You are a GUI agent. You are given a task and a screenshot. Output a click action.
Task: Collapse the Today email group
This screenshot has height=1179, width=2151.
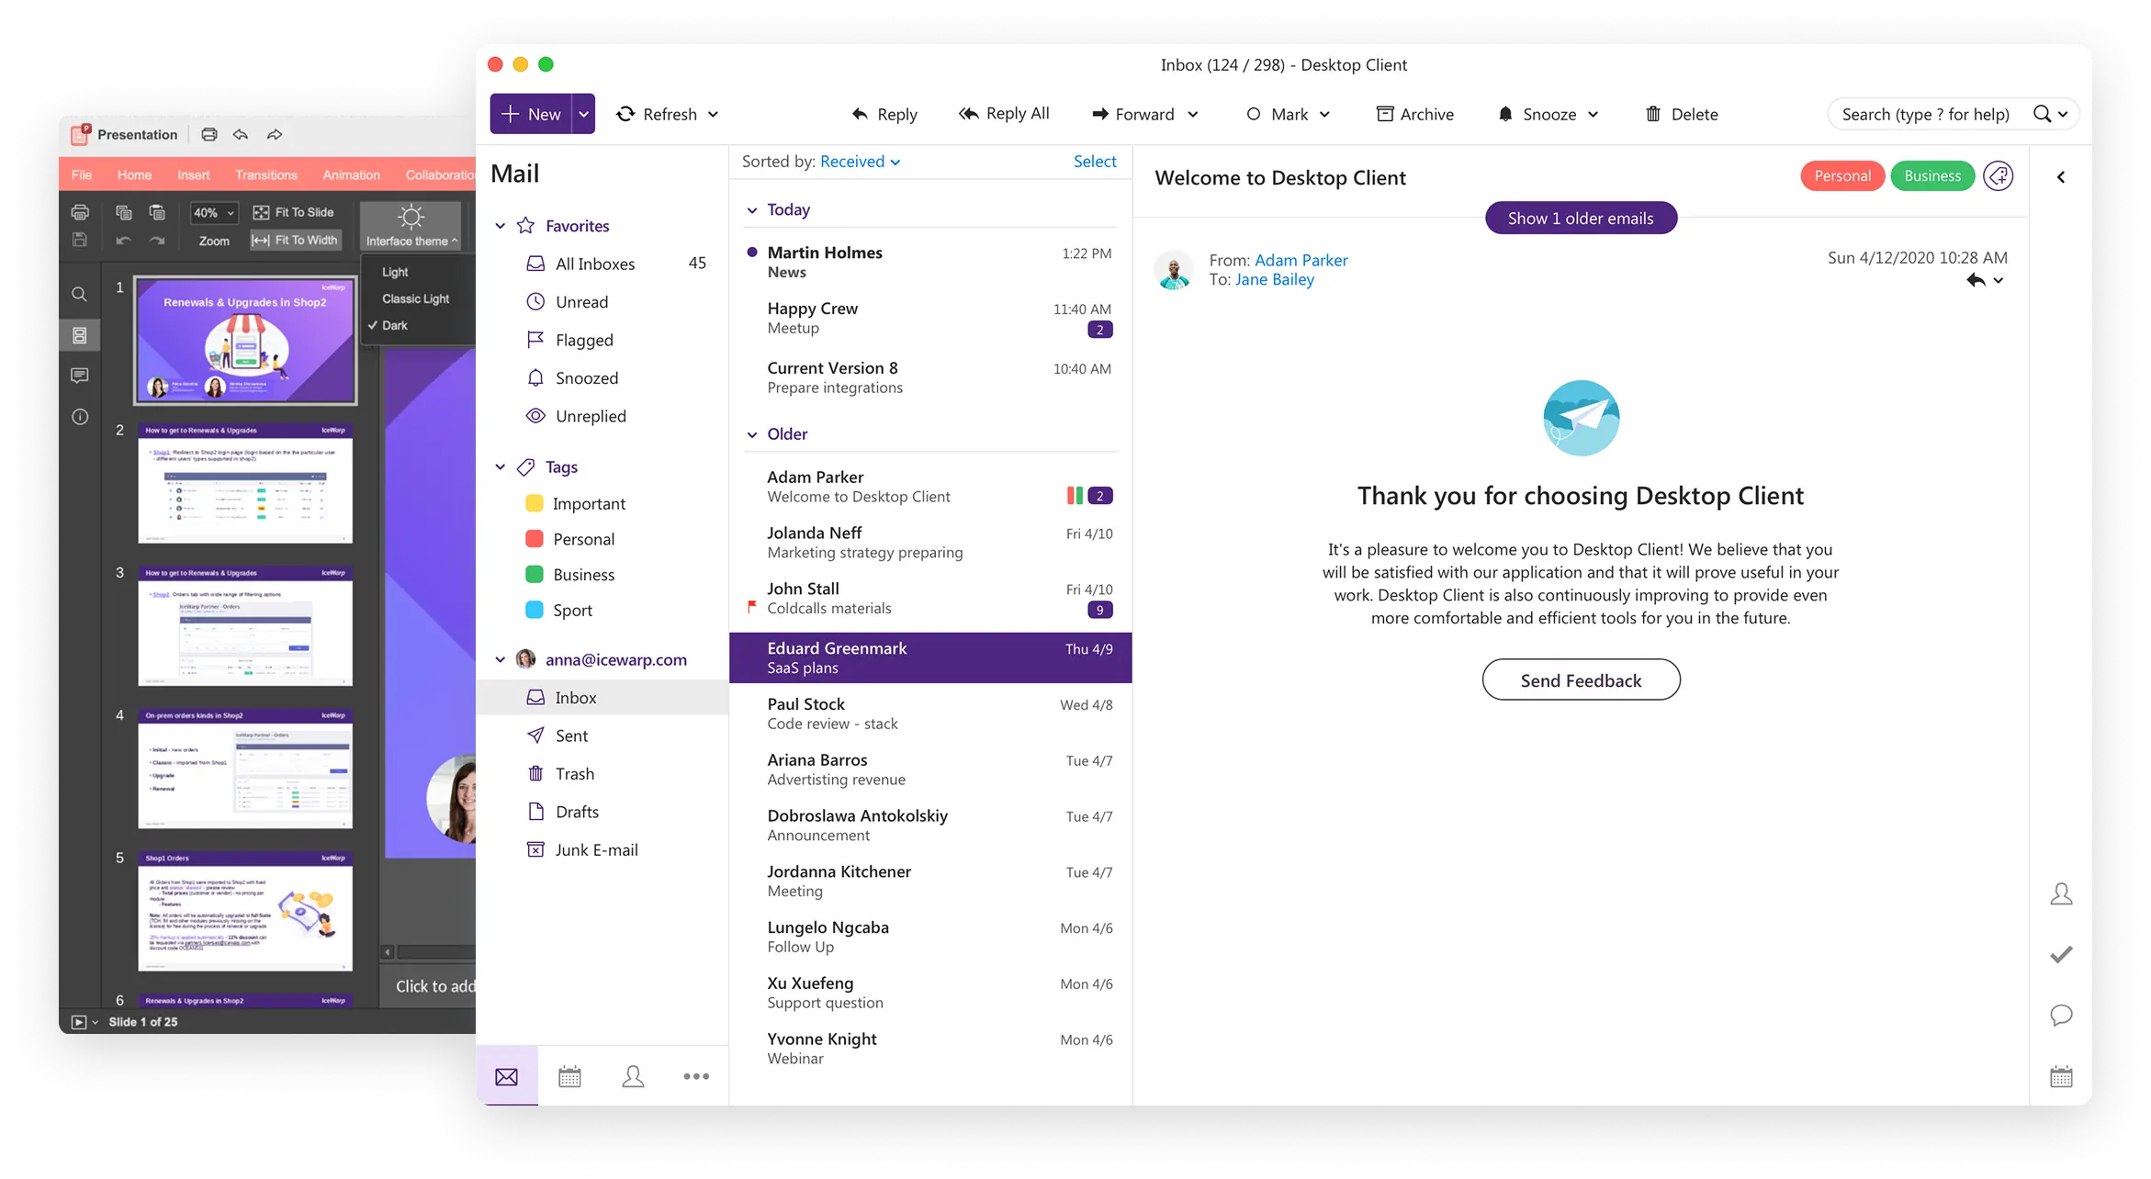[752, 210]
